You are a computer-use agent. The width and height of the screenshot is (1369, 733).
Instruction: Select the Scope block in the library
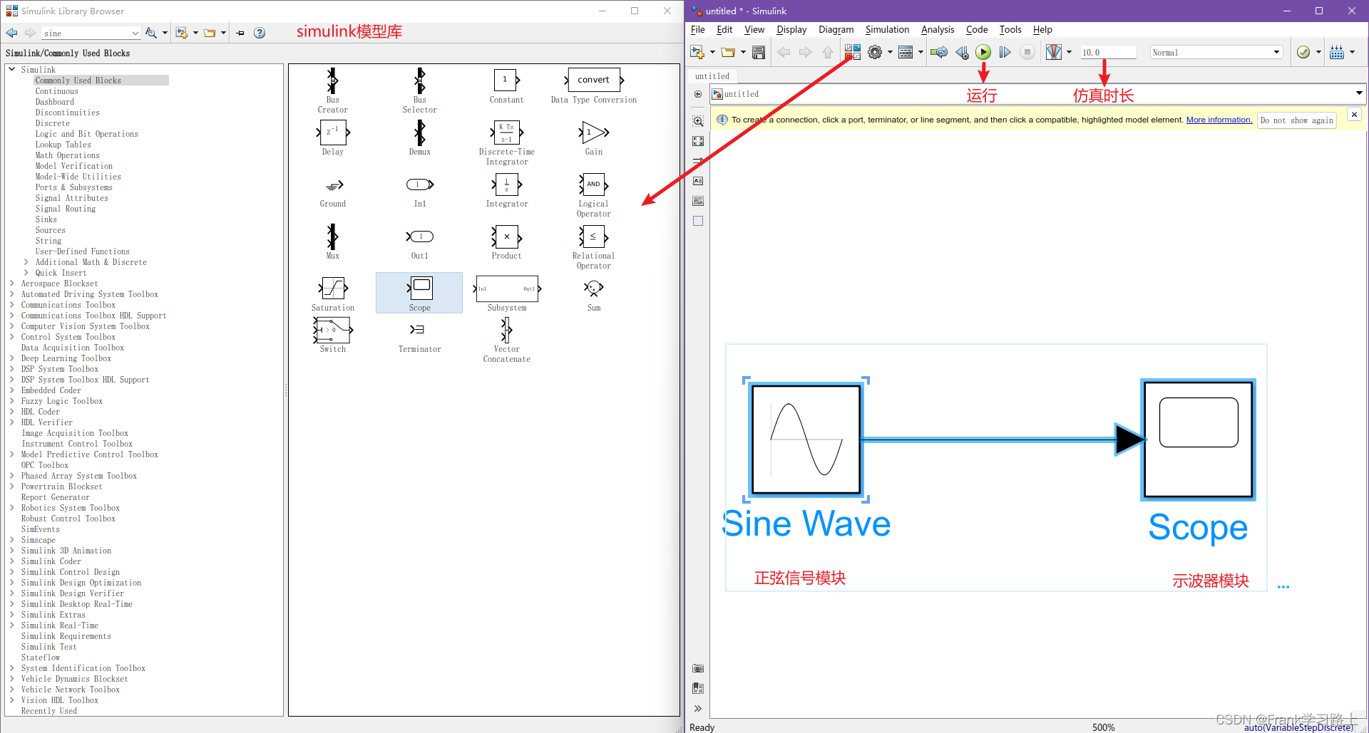coord(420,293)
